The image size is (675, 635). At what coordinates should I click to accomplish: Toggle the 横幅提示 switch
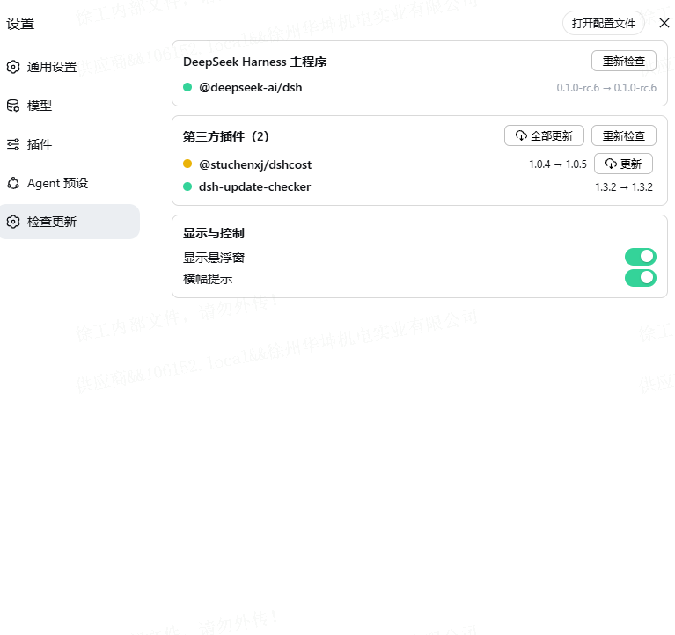point(640,278)
